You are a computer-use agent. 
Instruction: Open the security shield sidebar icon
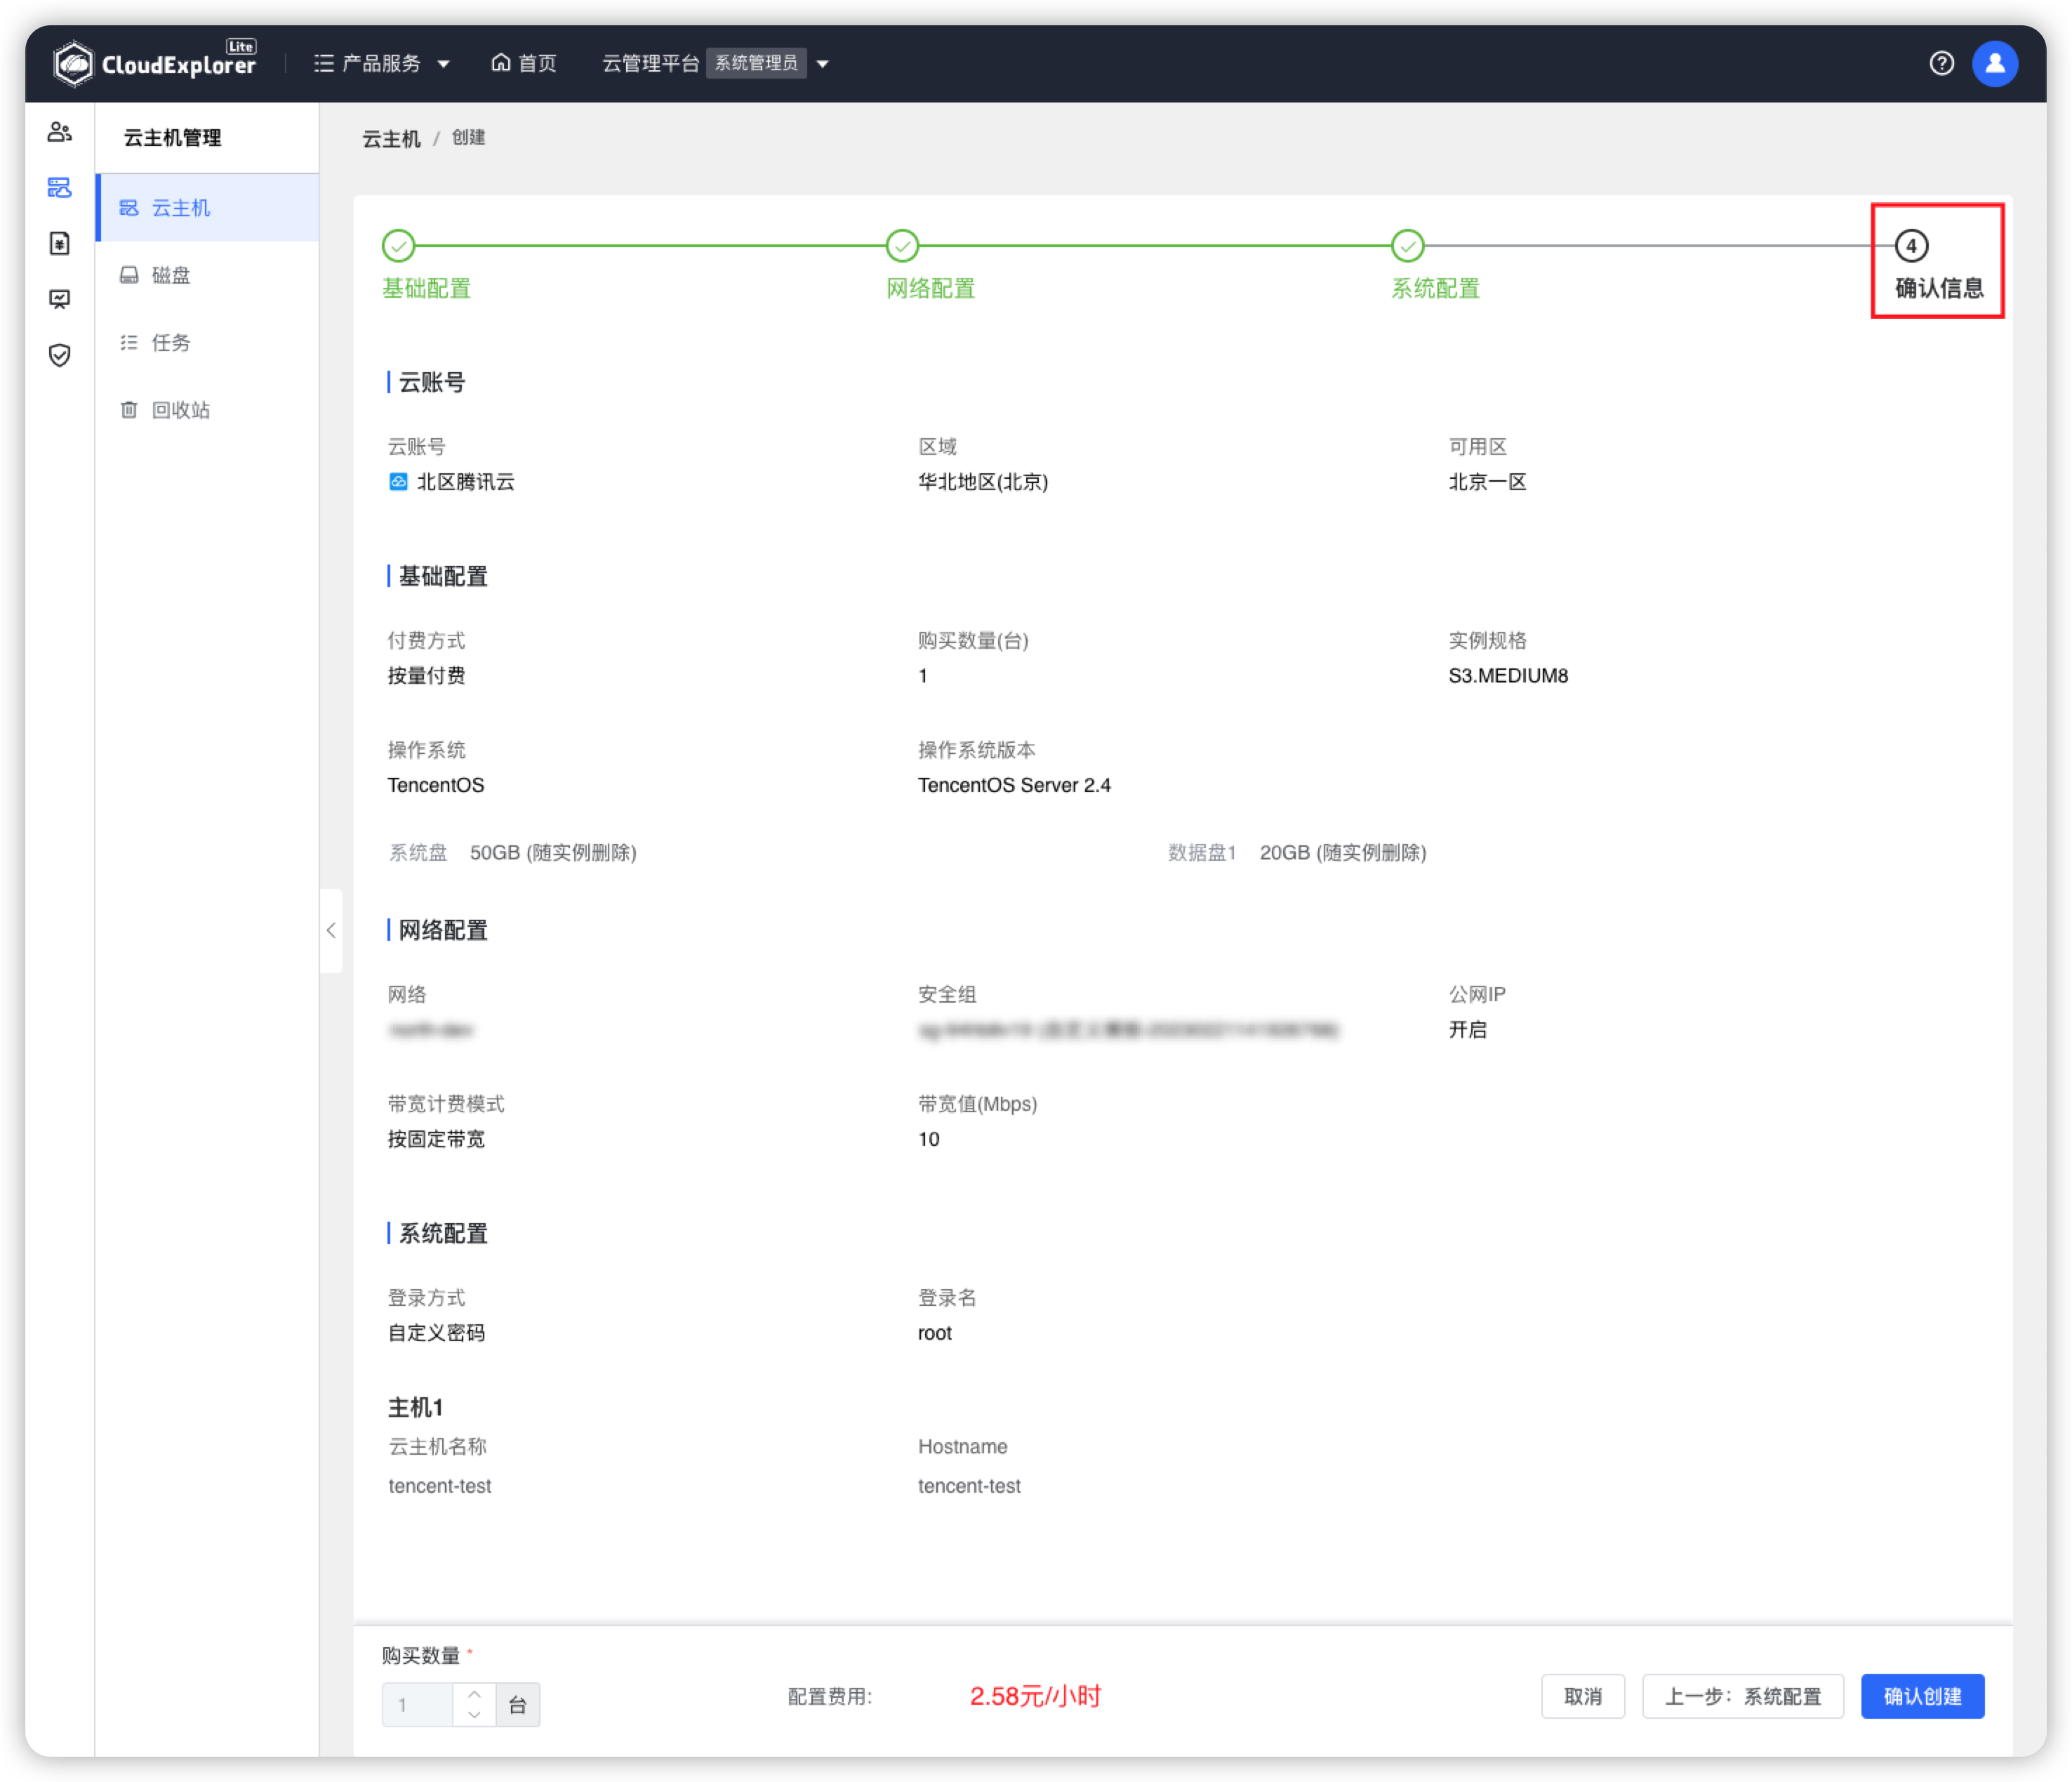point(60,355)
